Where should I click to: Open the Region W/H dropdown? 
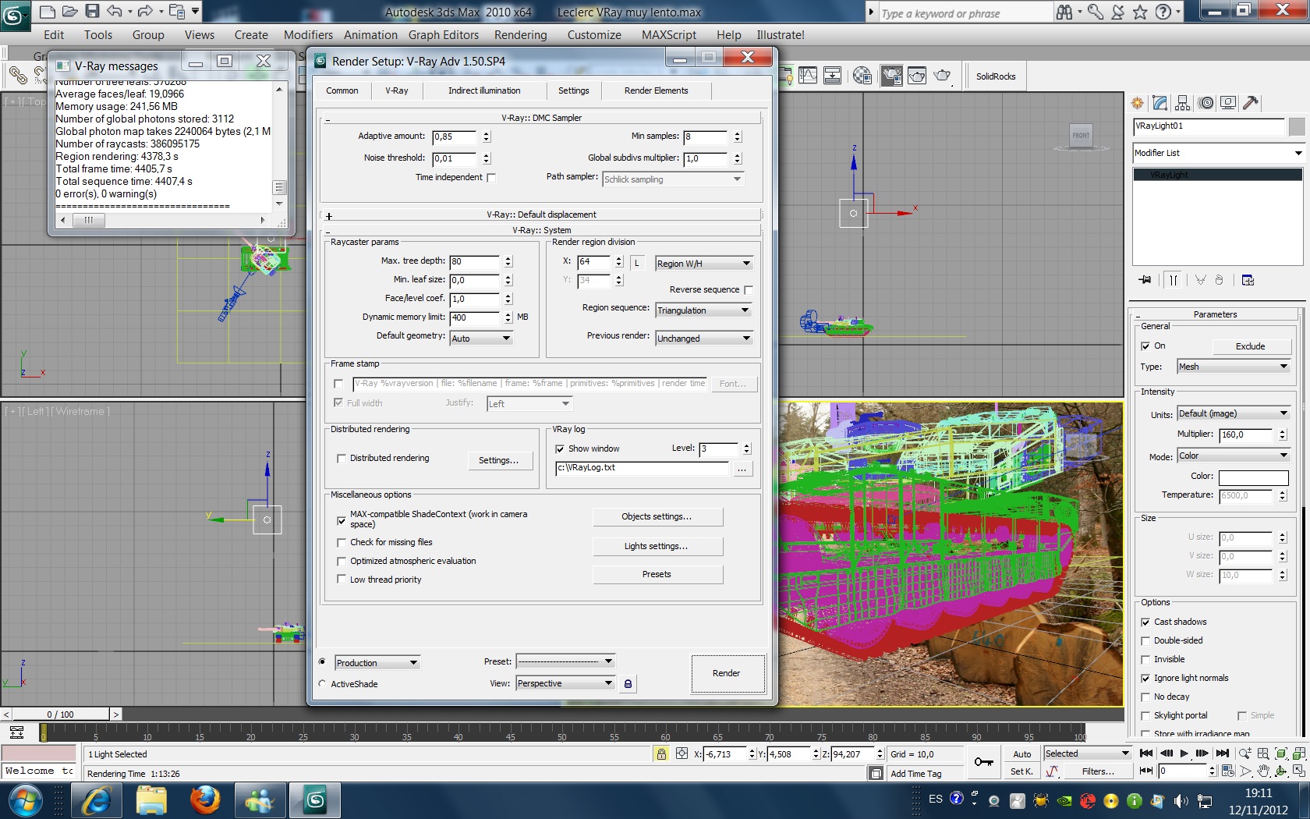[704, 264]
